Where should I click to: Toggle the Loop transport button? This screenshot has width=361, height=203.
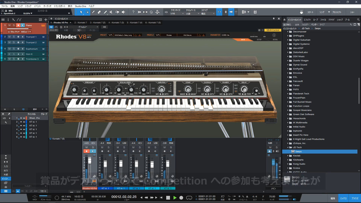(x=189, y=197)
